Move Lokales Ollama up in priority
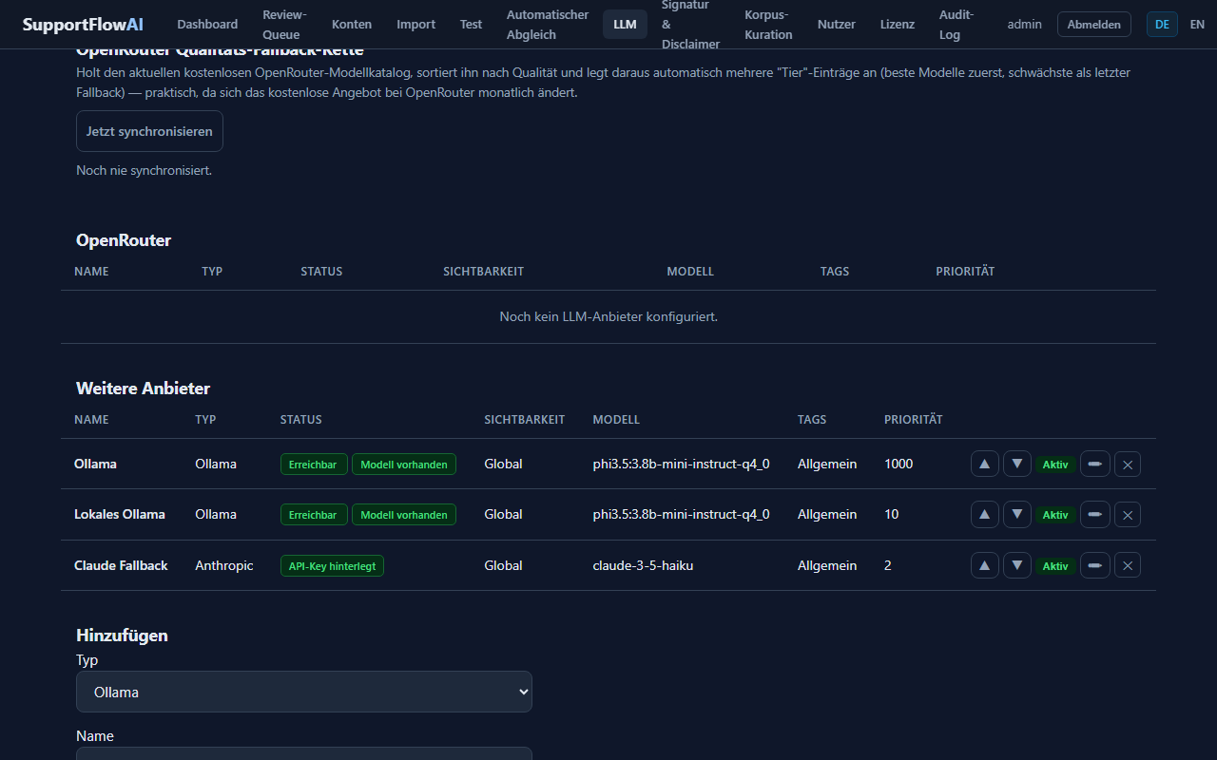1217x760 pixels. coord(984,514)
